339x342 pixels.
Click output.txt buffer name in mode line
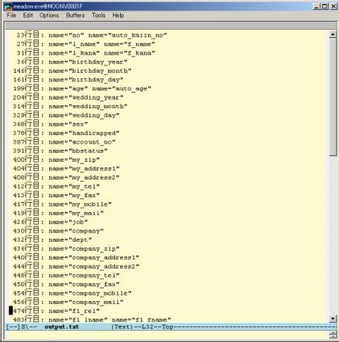(x=62, y=327)
